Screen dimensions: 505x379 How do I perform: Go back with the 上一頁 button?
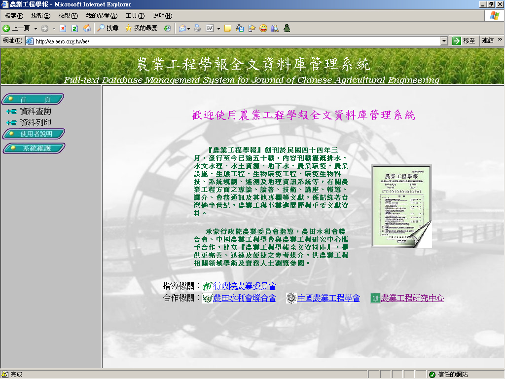[16, 28]
